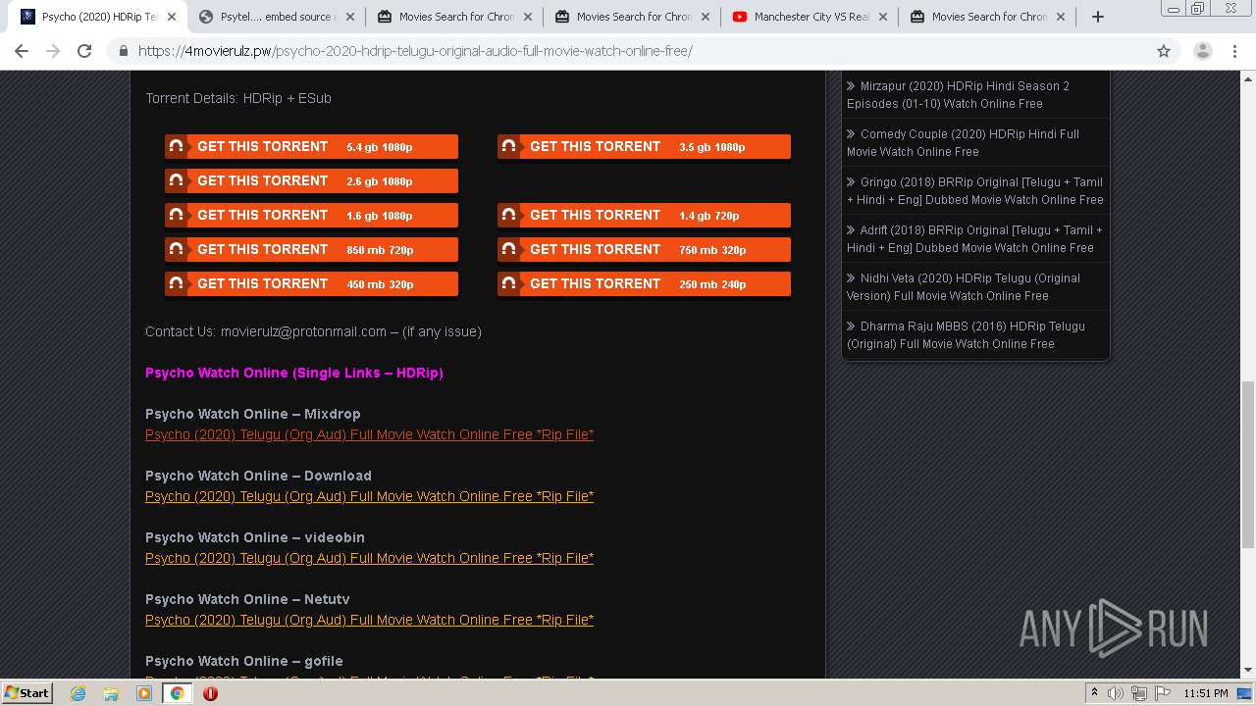Open Gringo (2018) BRRip sidebar link

pos(975,191)
